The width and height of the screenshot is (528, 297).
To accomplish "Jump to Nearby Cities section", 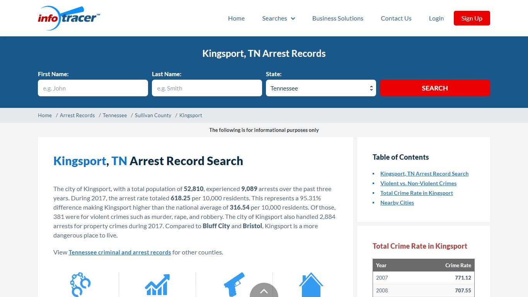I will coord(397,203).
